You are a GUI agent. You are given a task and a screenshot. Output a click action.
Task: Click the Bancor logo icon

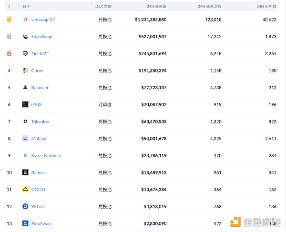25,172
